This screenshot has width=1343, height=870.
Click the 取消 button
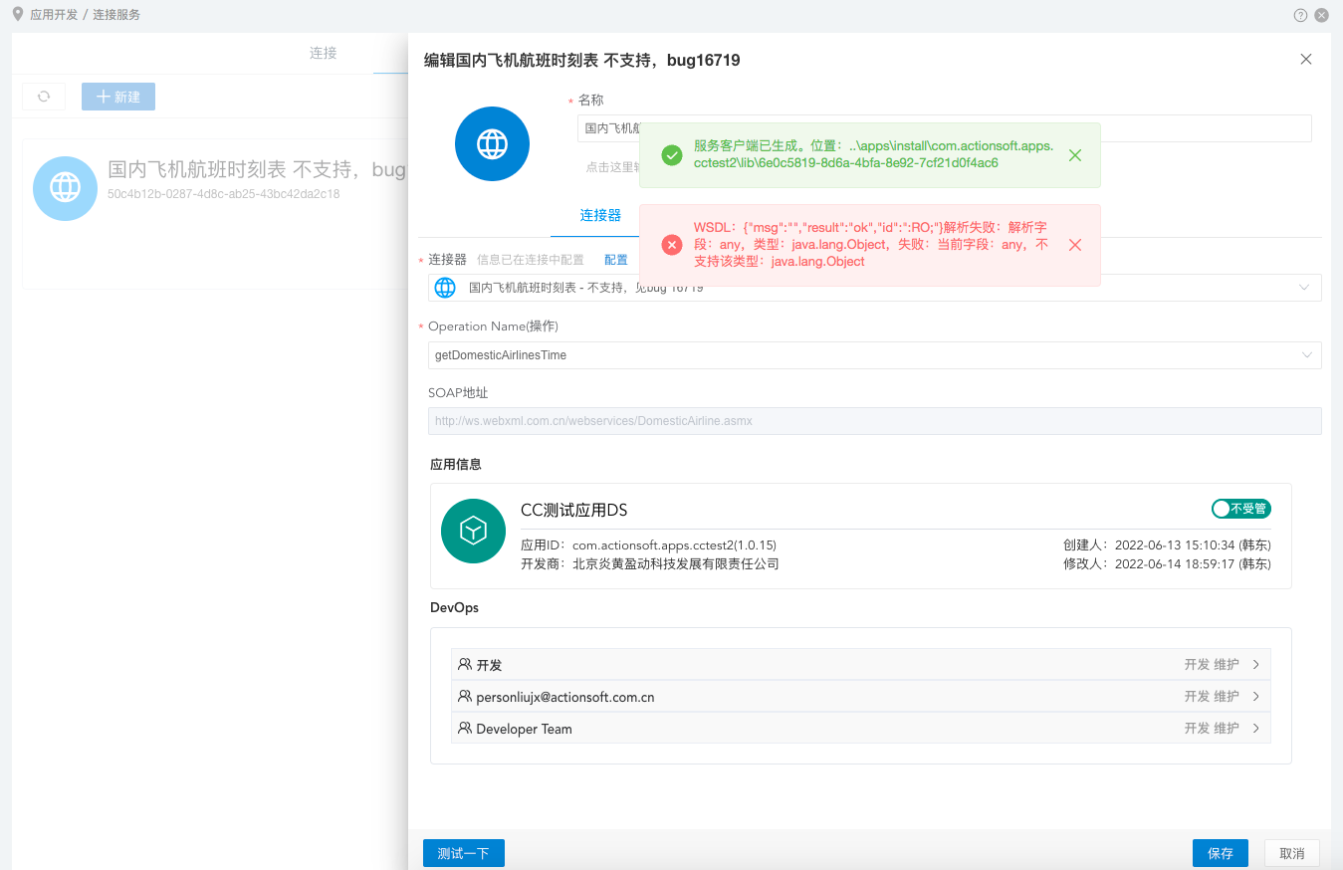1291,853
